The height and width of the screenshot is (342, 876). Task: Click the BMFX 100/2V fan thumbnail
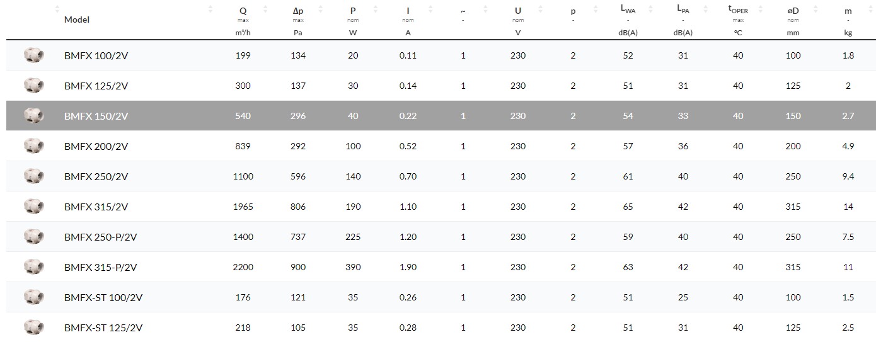click(33, 55)
